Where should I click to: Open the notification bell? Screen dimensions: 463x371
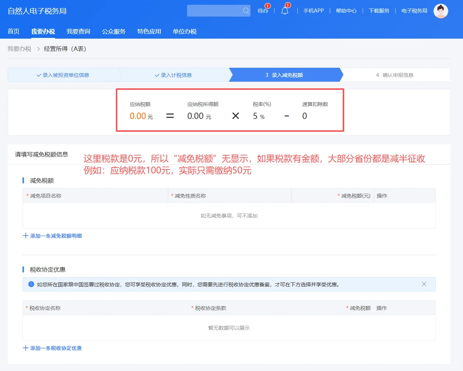pos(284,11)
